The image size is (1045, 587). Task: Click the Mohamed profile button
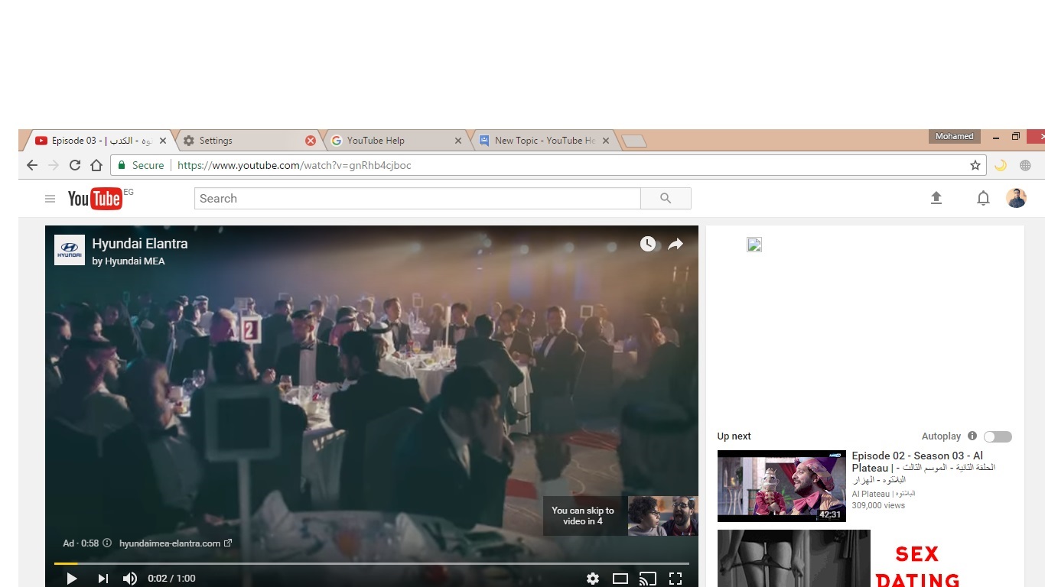coord(954,137)
